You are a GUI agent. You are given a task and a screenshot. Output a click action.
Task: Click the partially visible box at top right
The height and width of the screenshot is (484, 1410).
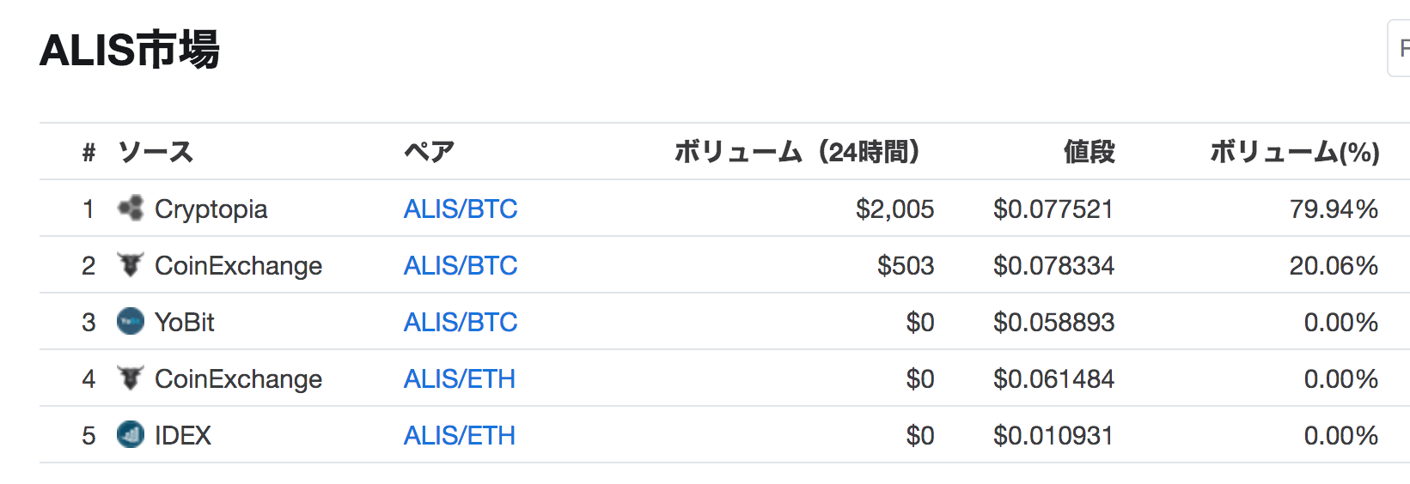(x=1400, y=49)
